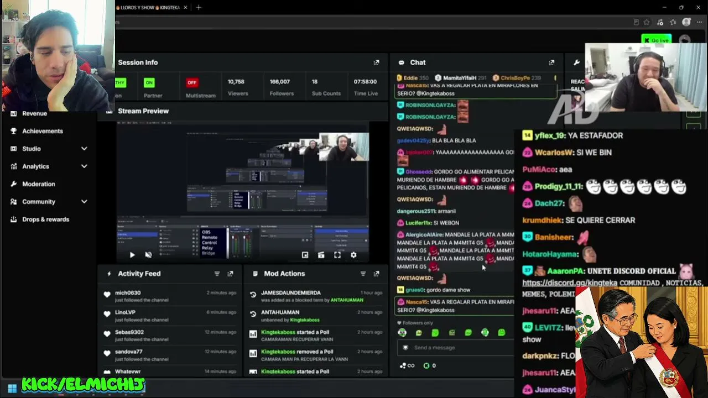Open the Windows Start menu
This screenshot has width=708, height=398.
click(12, 388)
